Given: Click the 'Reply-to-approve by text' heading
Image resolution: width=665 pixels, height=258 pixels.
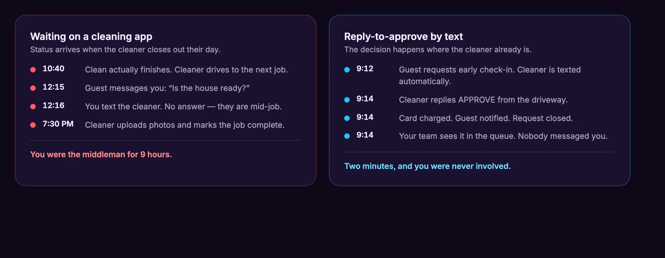Looking at the screenshot, I should (403, 37).
